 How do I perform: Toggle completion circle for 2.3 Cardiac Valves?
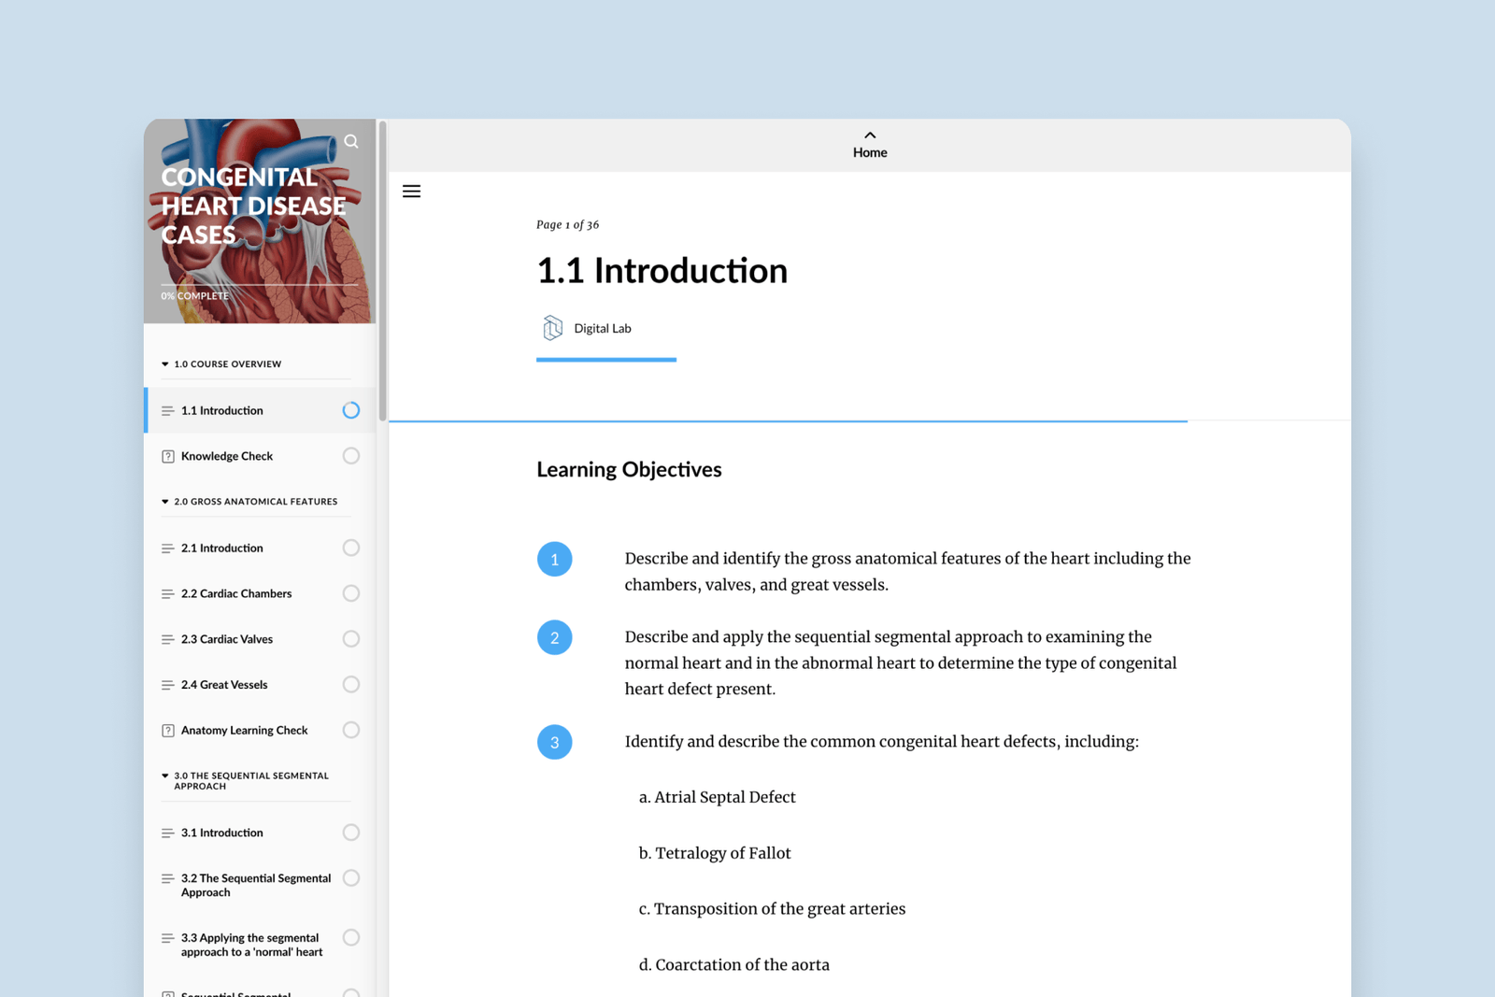(351, 639)
